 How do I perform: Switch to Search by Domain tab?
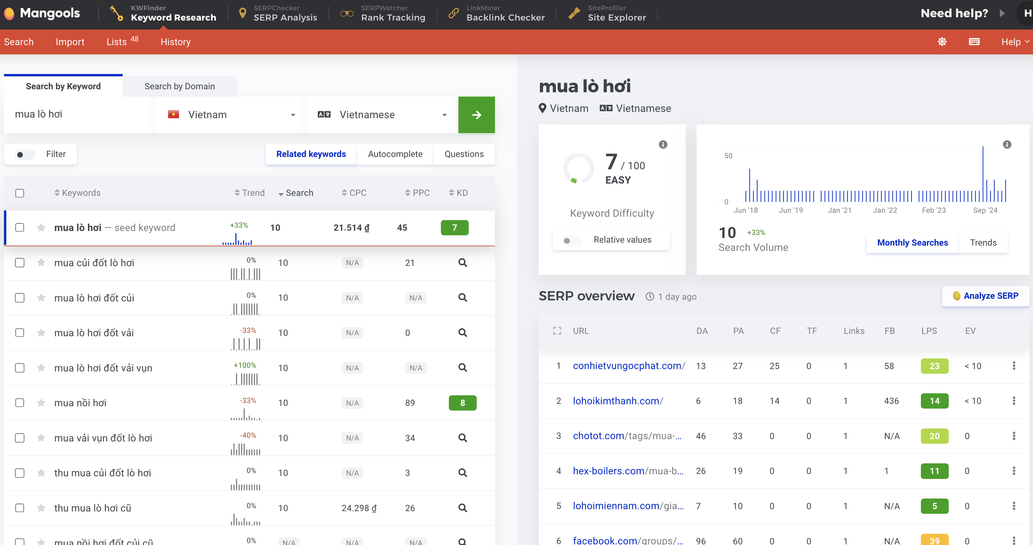point(180,86)
